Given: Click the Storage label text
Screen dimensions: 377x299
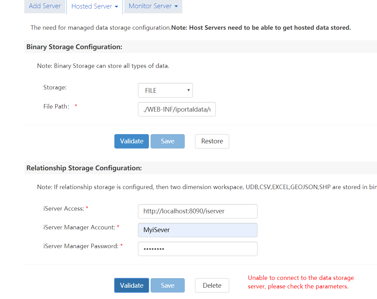Looking at the screenshot, I should click(55, 87).
